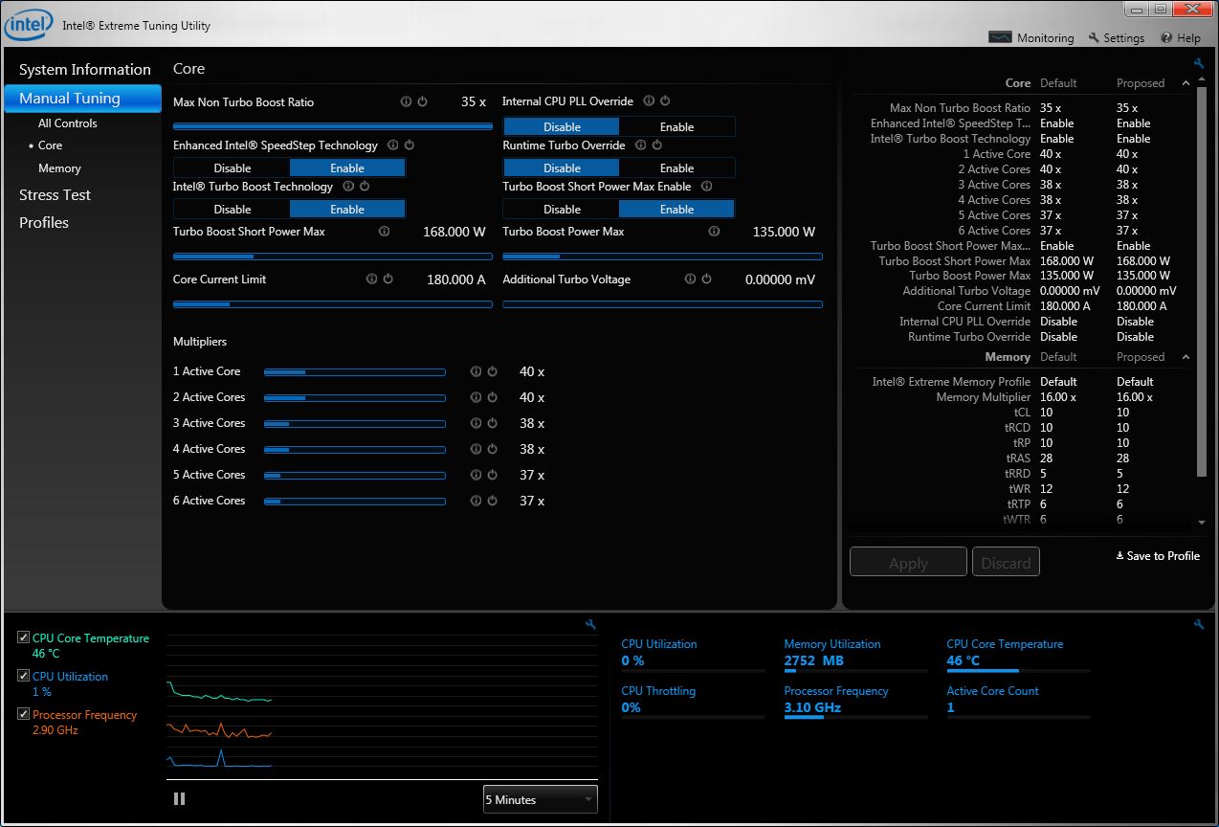Collapse the Core section in the Default/Proposed list
This screenshot has height=827, width=1219.
pyautogui.click(x=1186, y=83)
